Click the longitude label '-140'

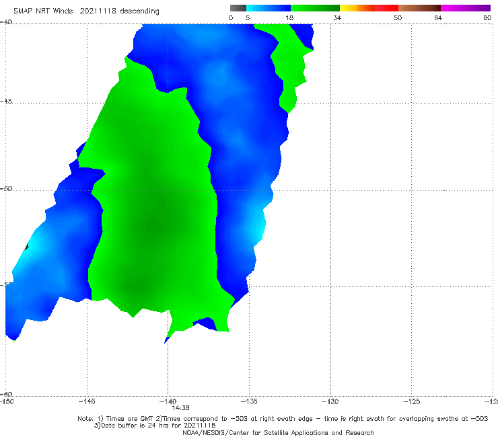(168, 401)
